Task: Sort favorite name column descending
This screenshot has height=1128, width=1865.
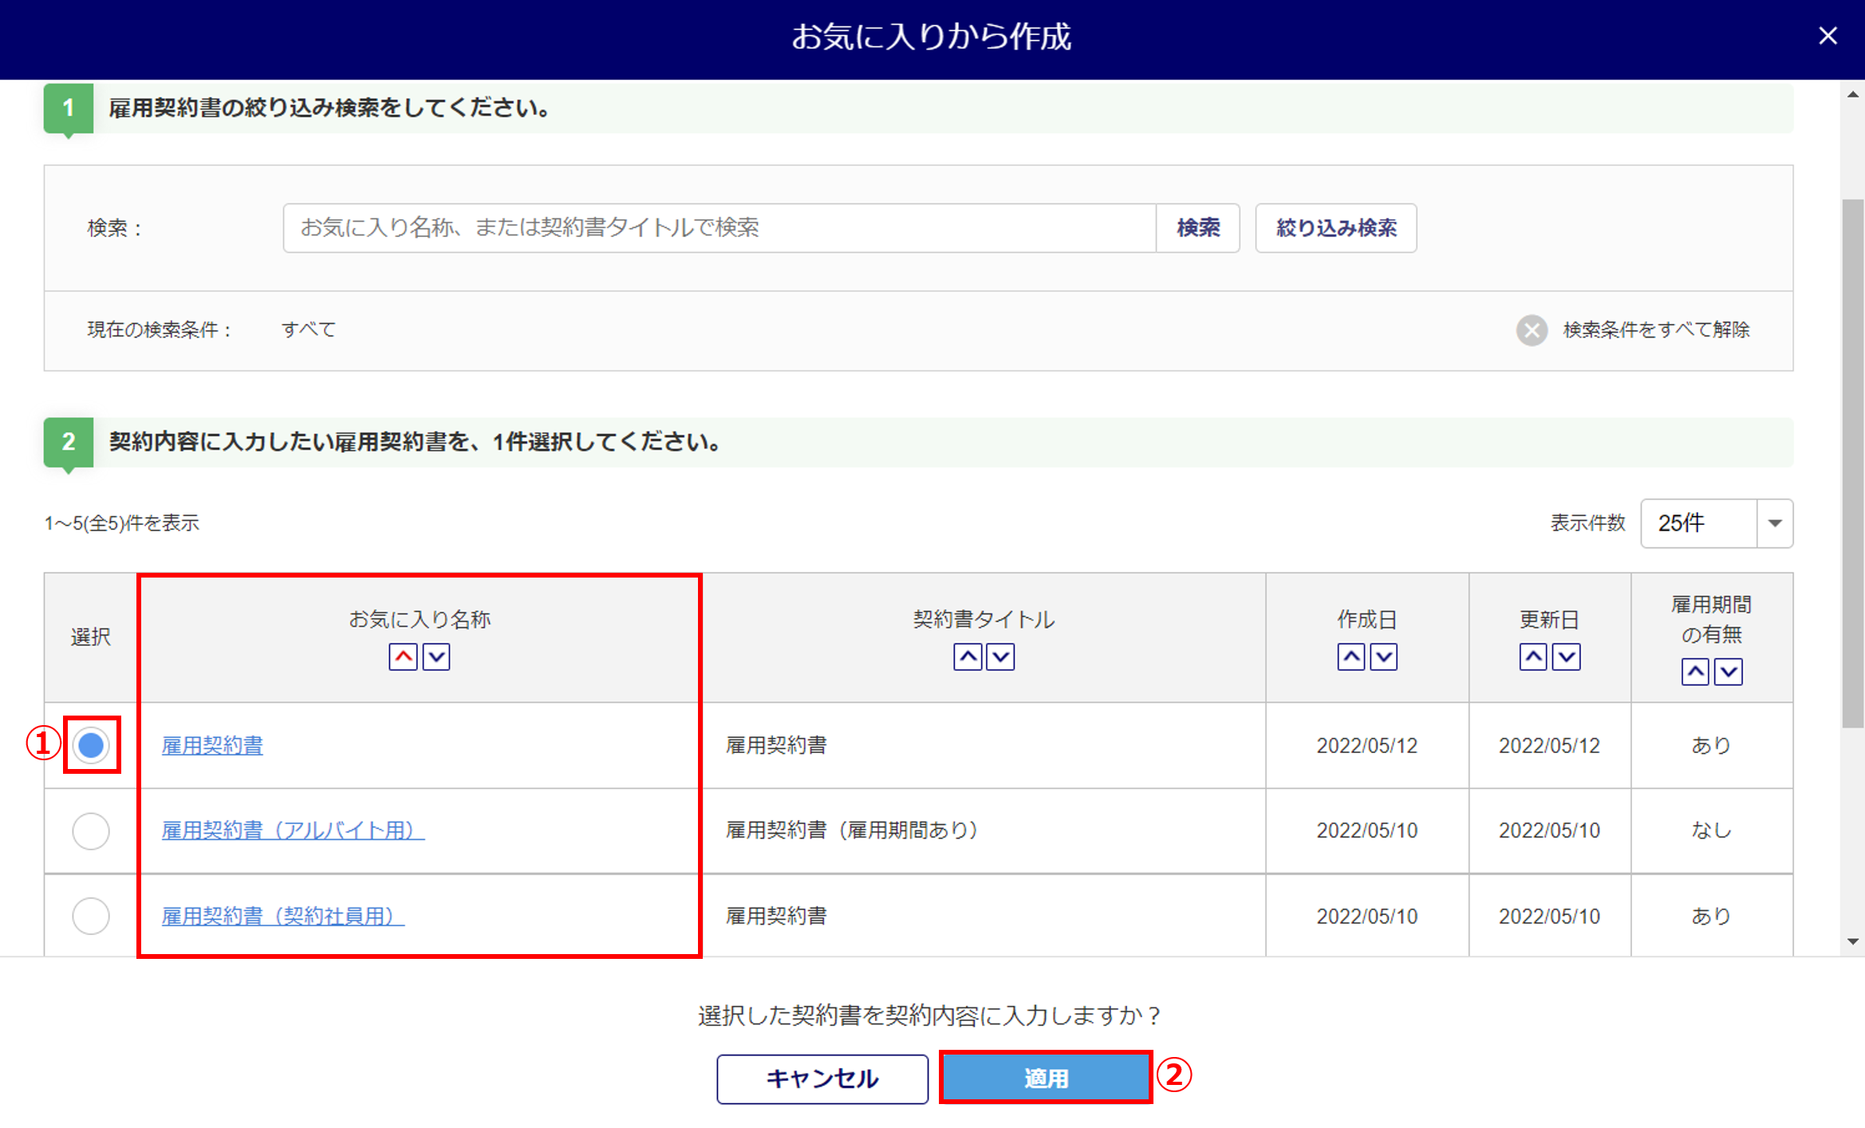Action: tap(436, 657)
